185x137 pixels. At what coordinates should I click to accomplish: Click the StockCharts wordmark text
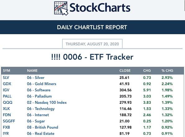click(x=100, y=8)
